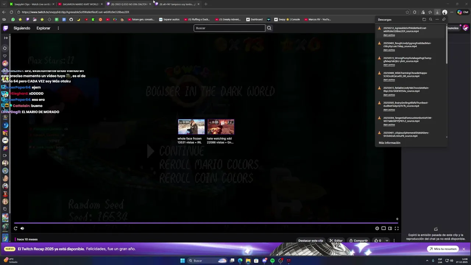Open File Explorer from the taskbar

tap(248, 261)
